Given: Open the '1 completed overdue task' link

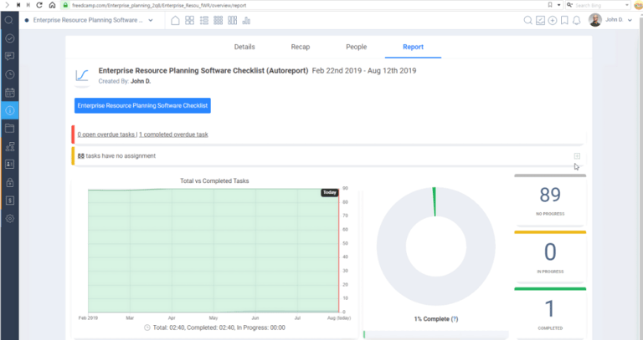Looking at the screenshot, I should point(173,134).
